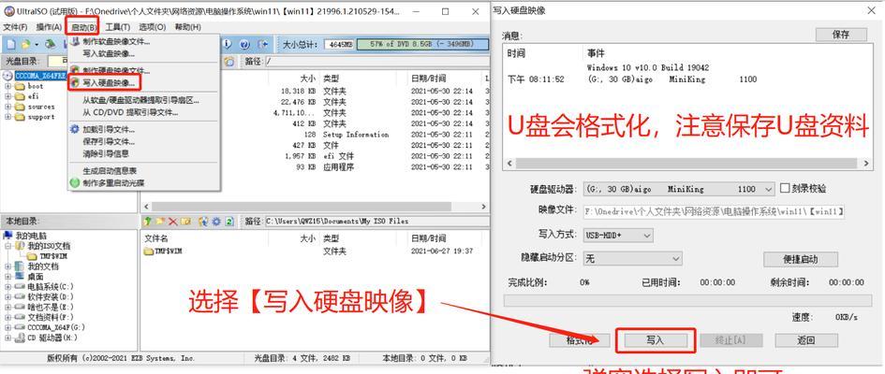Click the 我的电脑 computer icon in local tree
885x374 pixels.
[x=8, y=236]
